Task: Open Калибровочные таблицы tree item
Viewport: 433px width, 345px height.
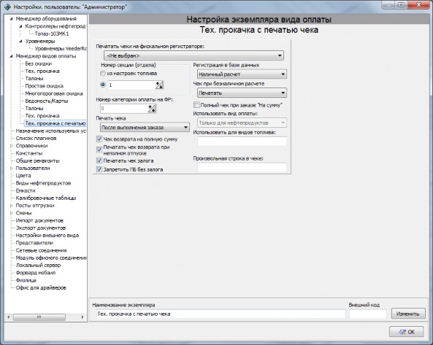Action: point(46,198)
